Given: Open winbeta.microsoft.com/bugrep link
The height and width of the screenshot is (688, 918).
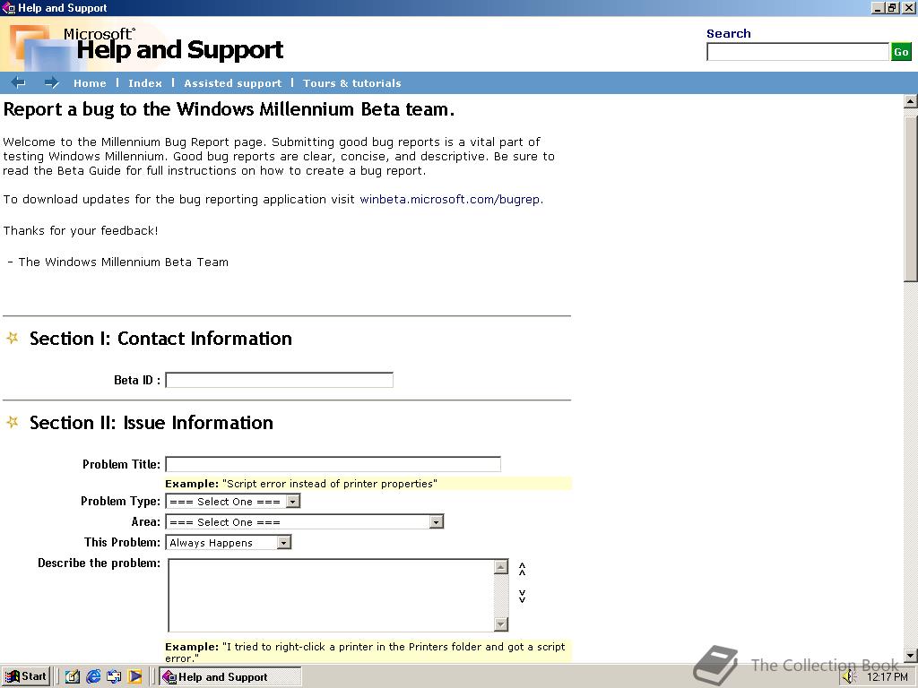Looking at the screenshot, I should click(450, 200).
